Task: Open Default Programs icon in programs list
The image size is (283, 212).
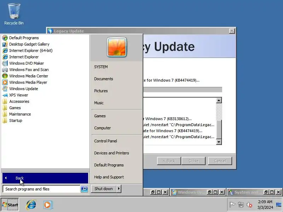Action: coord(5,38)
